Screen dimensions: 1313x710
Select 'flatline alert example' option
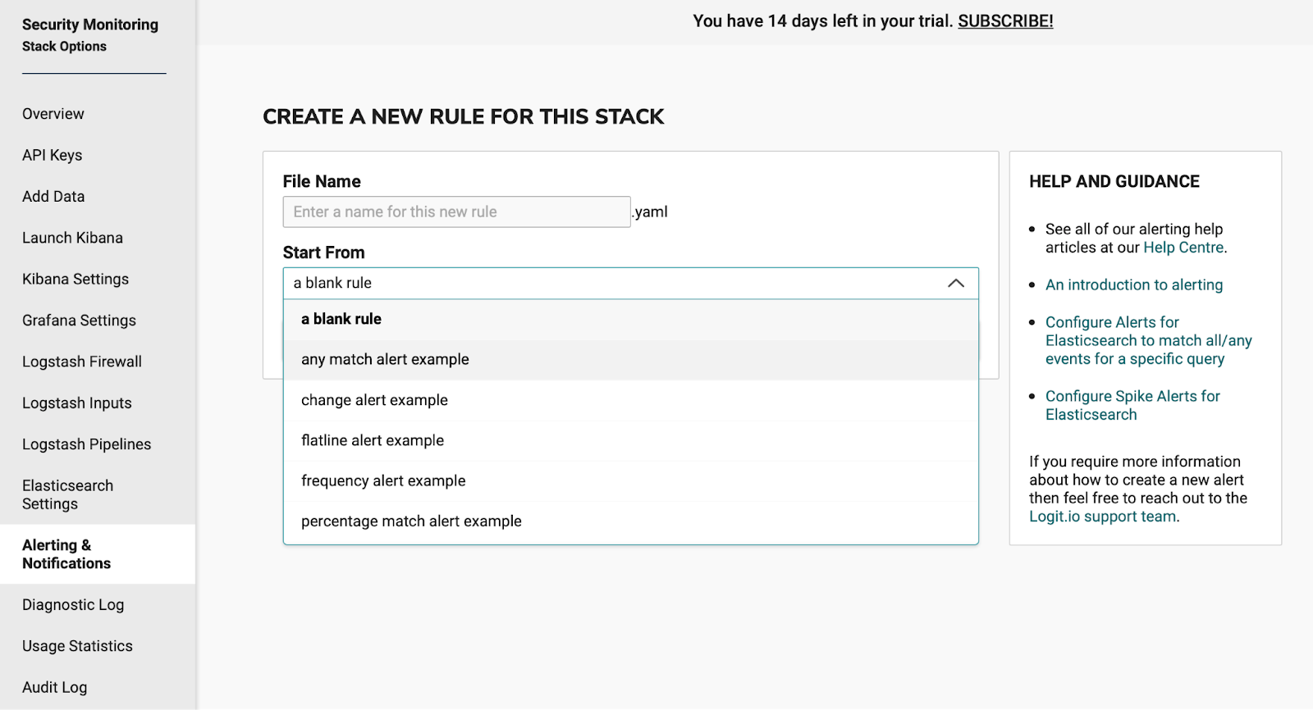[x=373, y=440]
